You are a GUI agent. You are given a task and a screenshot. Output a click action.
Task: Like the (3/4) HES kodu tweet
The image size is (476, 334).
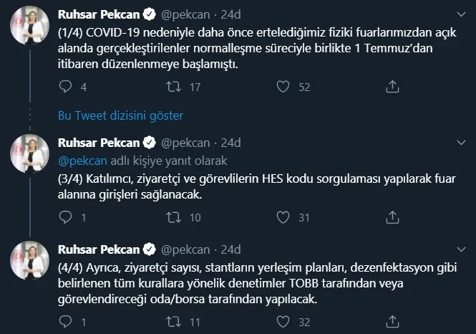coord(283,217)
